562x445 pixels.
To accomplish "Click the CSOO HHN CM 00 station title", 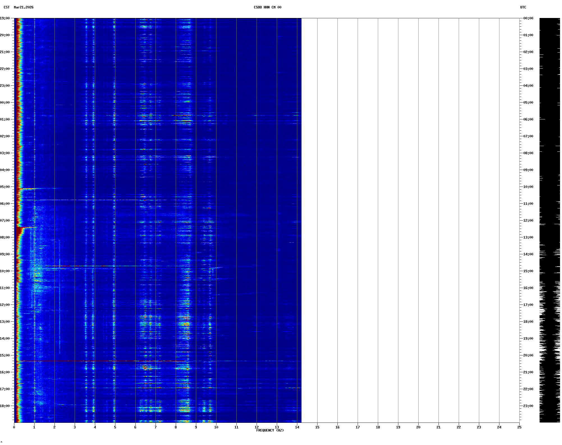I will pos(267,7).
